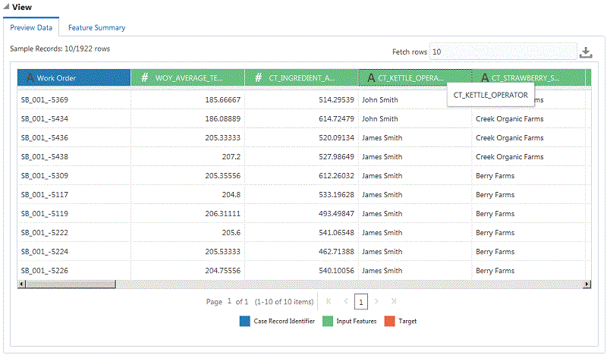Viewport: 607px width, 355px height.
Task: Select cell SB_001_-5434
Action: (x=45, y=119)
